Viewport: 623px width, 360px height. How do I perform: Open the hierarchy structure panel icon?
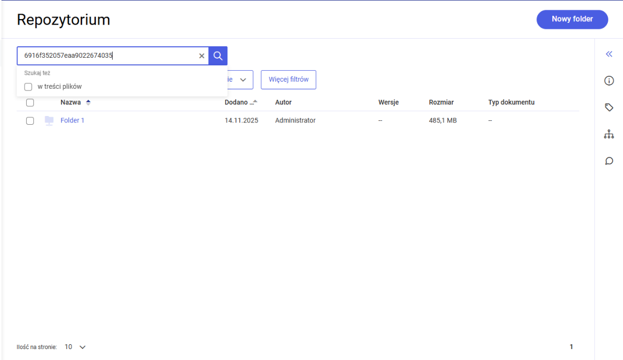click(609, 134)
